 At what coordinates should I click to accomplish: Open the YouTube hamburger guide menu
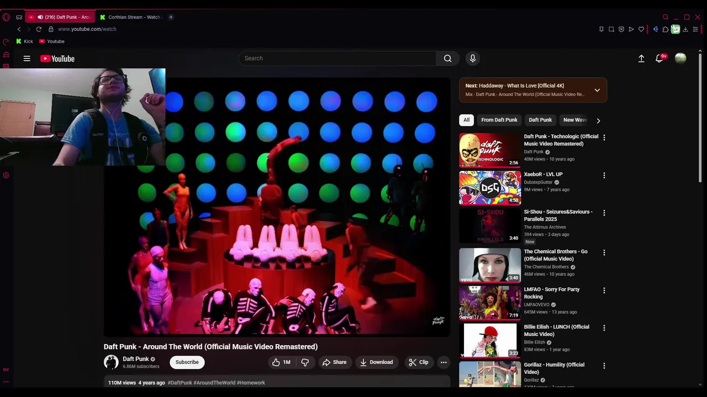point(27,58)
